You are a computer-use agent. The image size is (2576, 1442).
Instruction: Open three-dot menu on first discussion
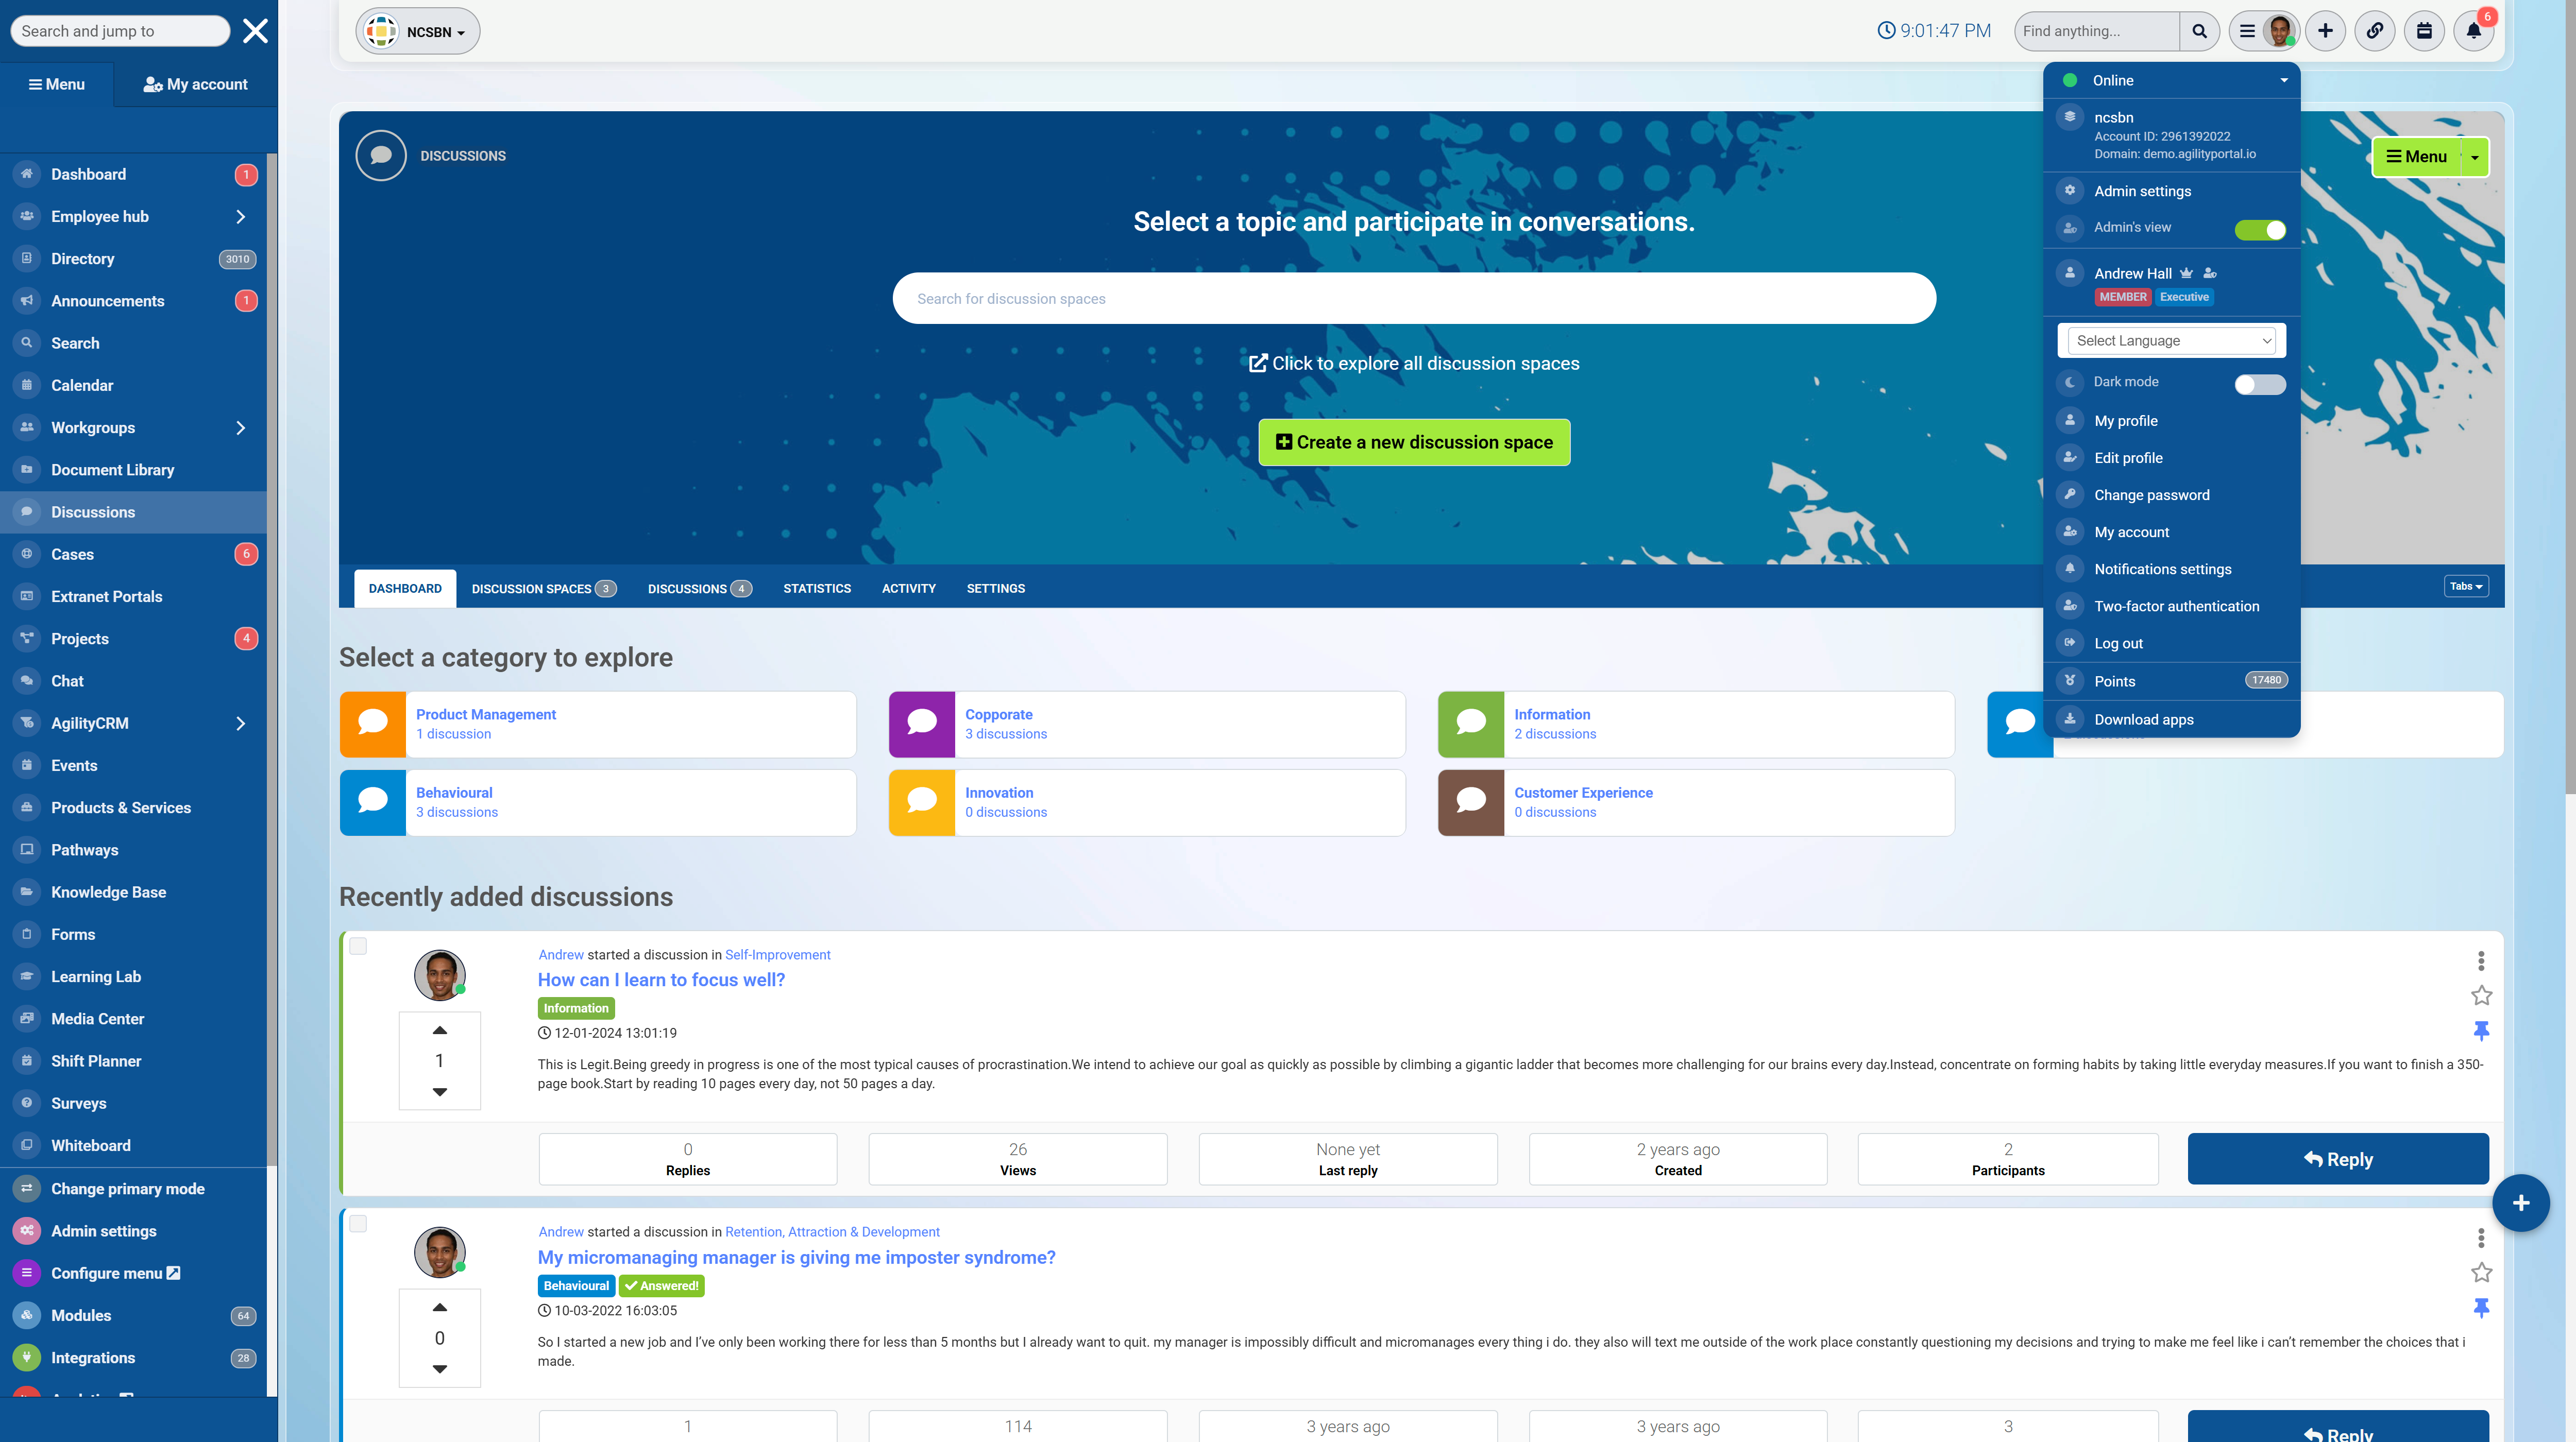click(x=2481, y=960)
